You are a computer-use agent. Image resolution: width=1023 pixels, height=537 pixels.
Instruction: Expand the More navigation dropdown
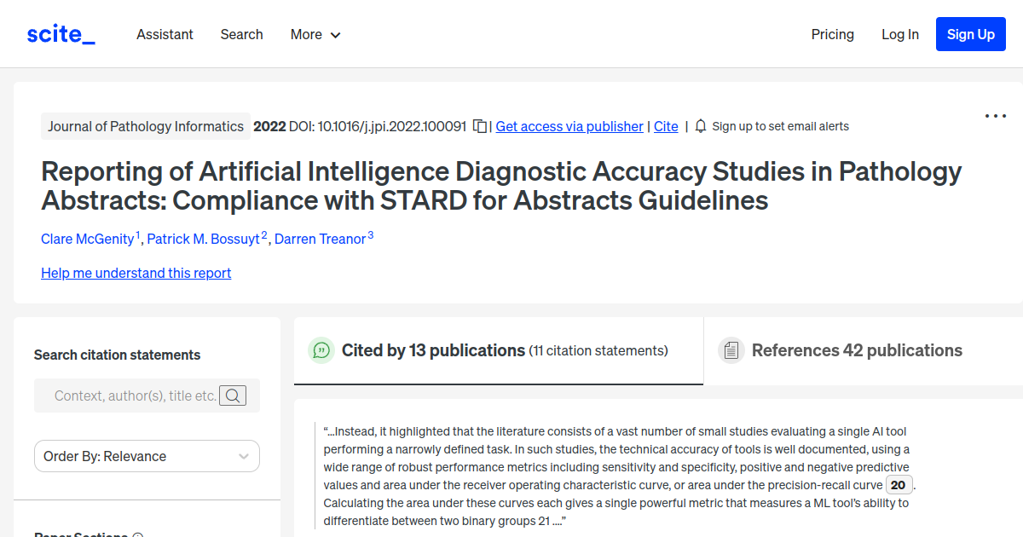click(x=315, y=34)
